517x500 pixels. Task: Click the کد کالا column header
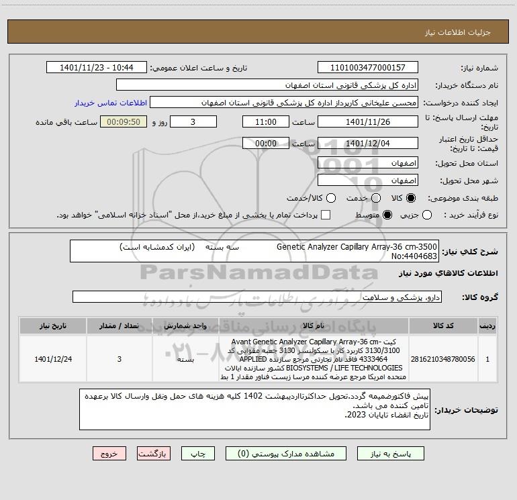click(443, 326)
